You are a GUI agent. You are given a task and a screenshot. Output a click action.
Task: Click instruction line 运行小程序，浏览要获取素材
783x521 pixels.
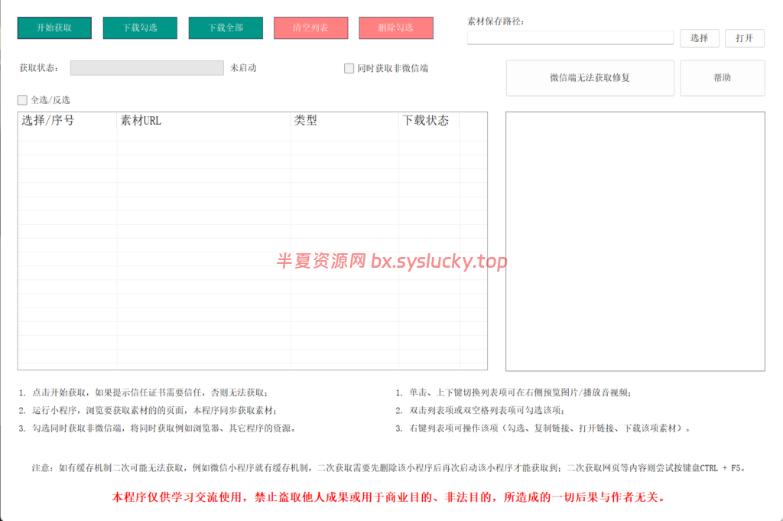[148, 411]
